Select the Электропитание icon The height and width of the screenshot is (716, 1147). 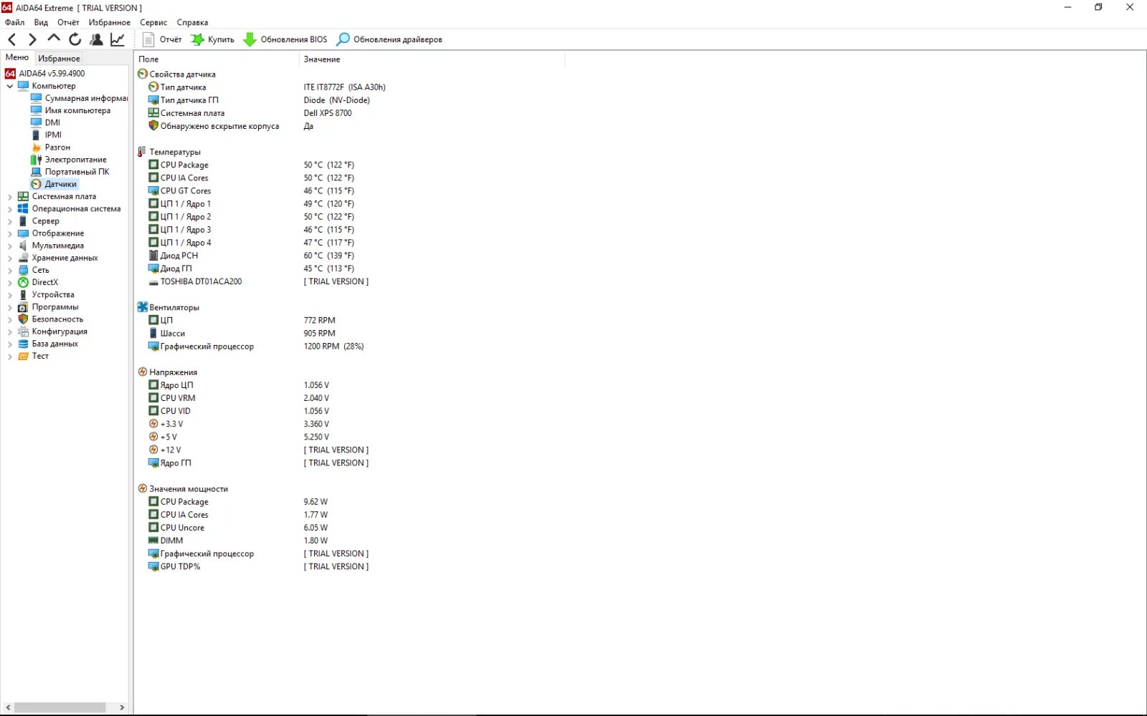pos(37,160)
